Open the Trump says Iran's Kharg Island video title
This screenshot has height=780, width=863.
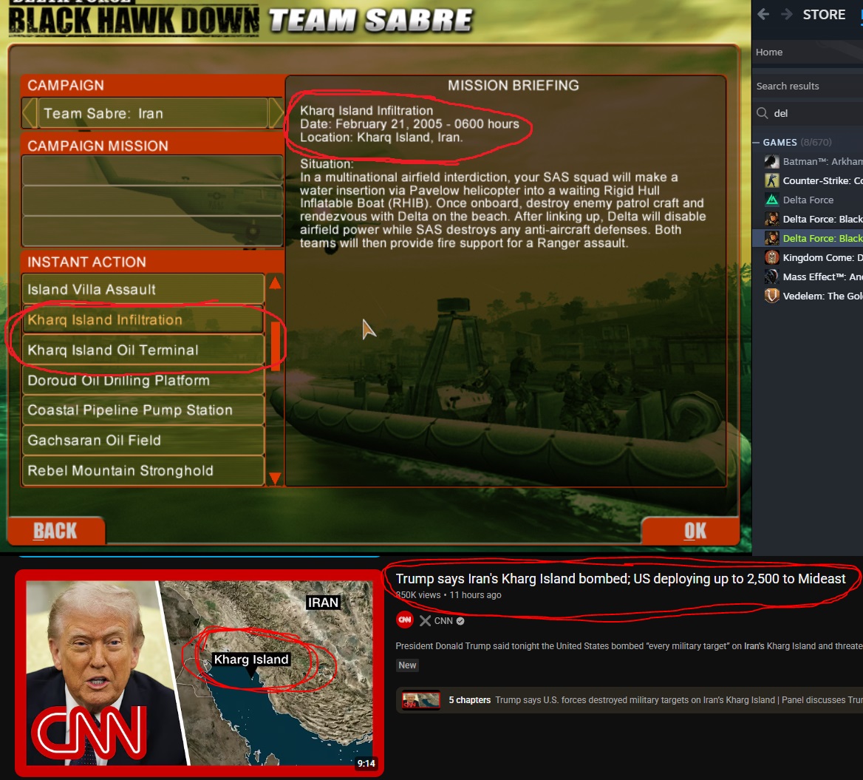[621, 578]
